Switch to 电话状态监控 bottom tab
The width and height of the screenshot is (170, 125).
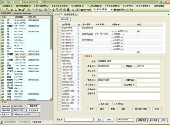(x=9, y=122)
